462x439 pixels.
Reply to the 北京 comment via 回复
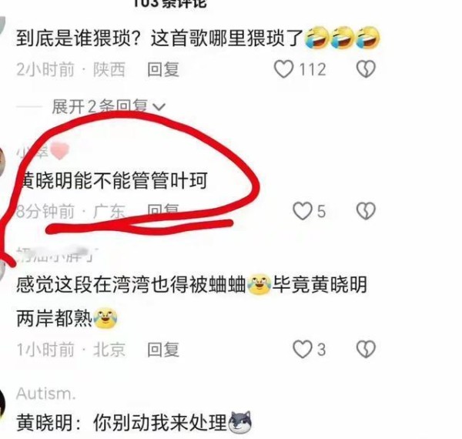point(163,350)
